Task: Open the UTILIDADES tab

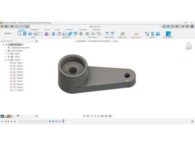Action: [83, 30]
